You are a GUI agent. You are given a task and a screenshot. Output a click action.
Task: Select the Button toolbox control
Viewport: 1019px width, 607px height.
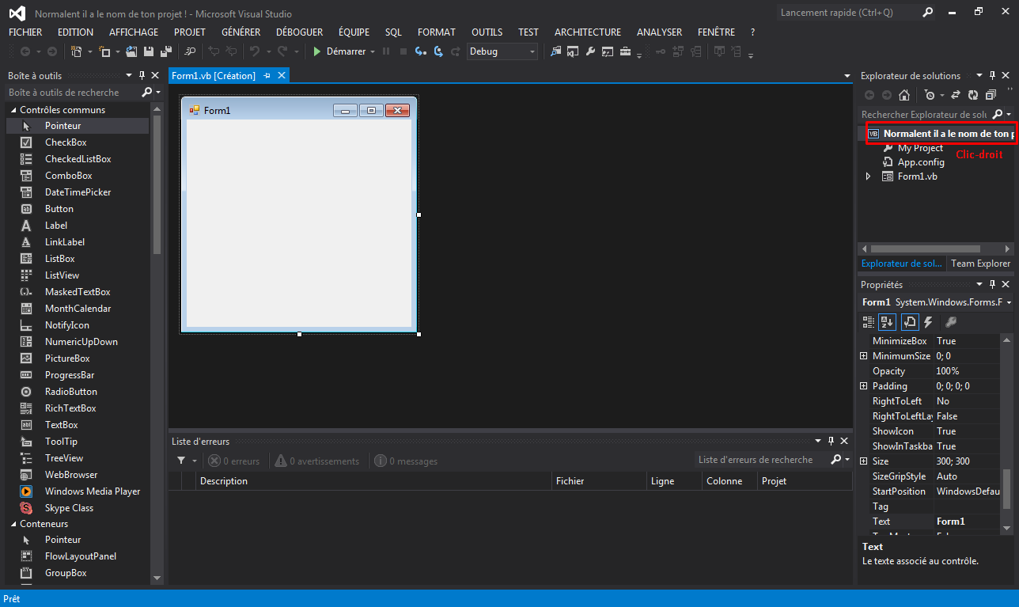click(x=78, y=209)
